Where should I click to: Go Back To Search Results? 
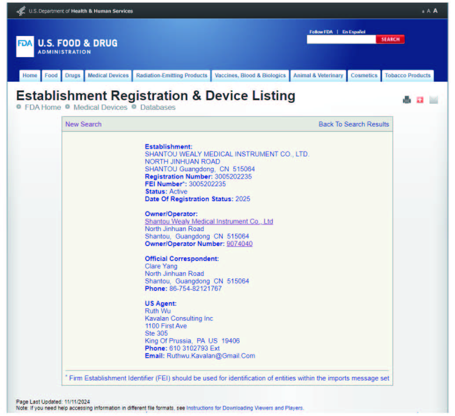pos(354,124)
